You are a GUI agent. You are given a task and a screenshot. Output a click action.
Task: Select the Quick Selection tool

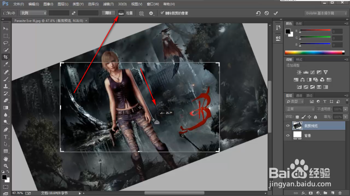pyautogui.click(x=6, y=50)
